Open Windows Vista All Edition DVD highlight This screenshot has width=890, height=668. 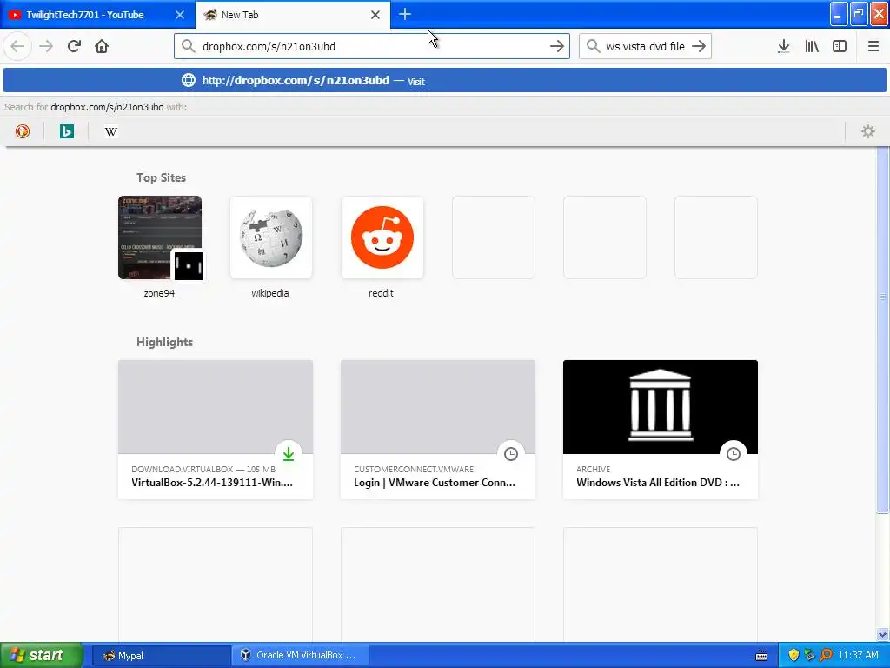[x=661, y=430]
